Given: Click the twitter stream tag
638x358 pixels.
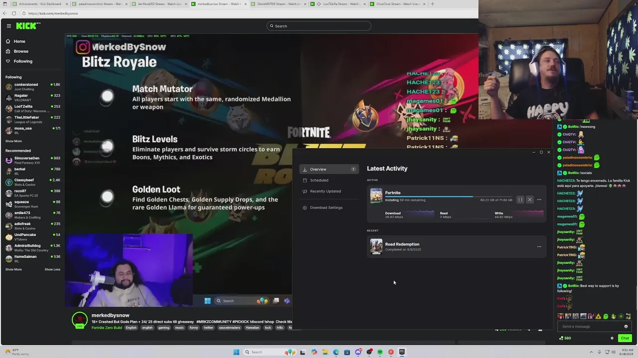Looking at the screenshot, I should pos(208,328).
